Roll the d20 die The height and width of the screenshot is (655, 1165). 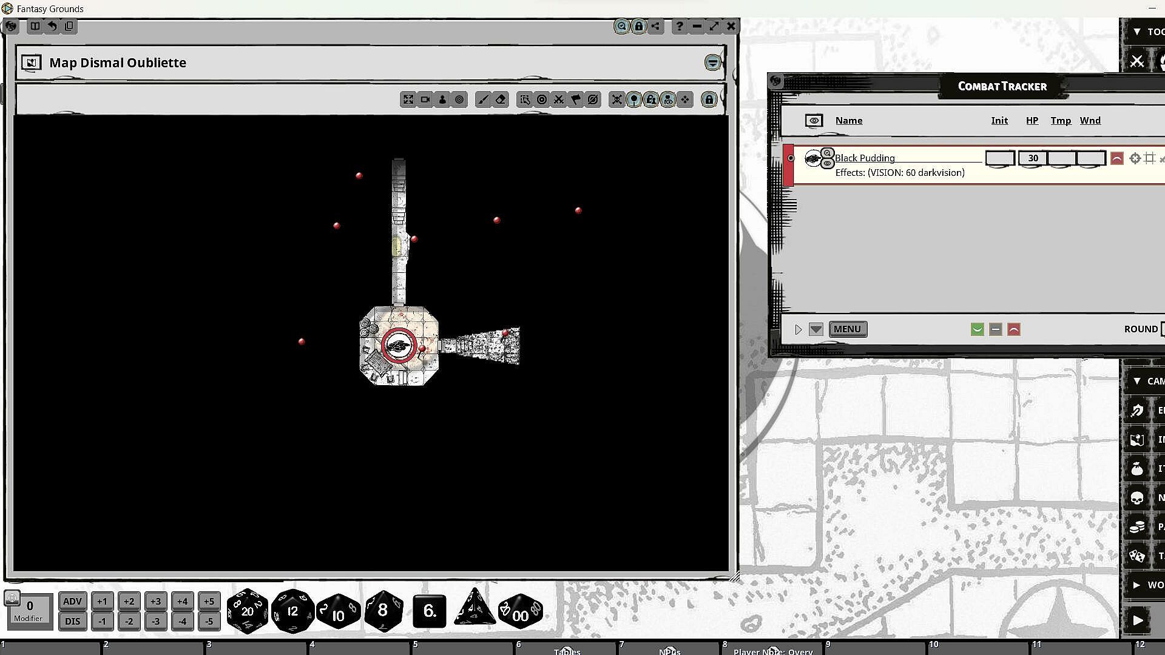pos(247,611)
